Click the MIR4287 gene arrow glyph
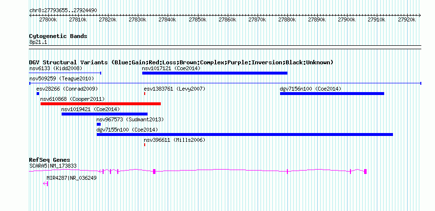The height and width of the screenshot is (211, 435). point(45,184)
